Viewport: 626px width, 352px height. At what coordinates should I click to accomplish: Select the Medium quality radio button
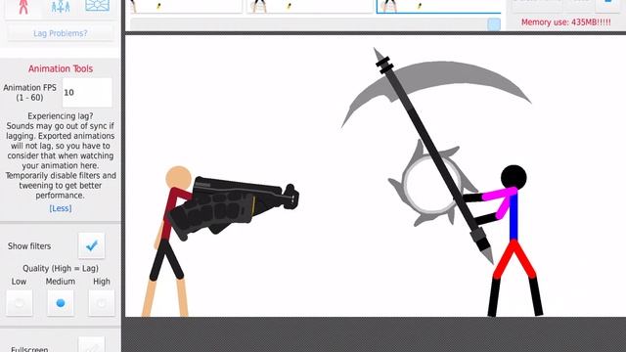[61, 303]
